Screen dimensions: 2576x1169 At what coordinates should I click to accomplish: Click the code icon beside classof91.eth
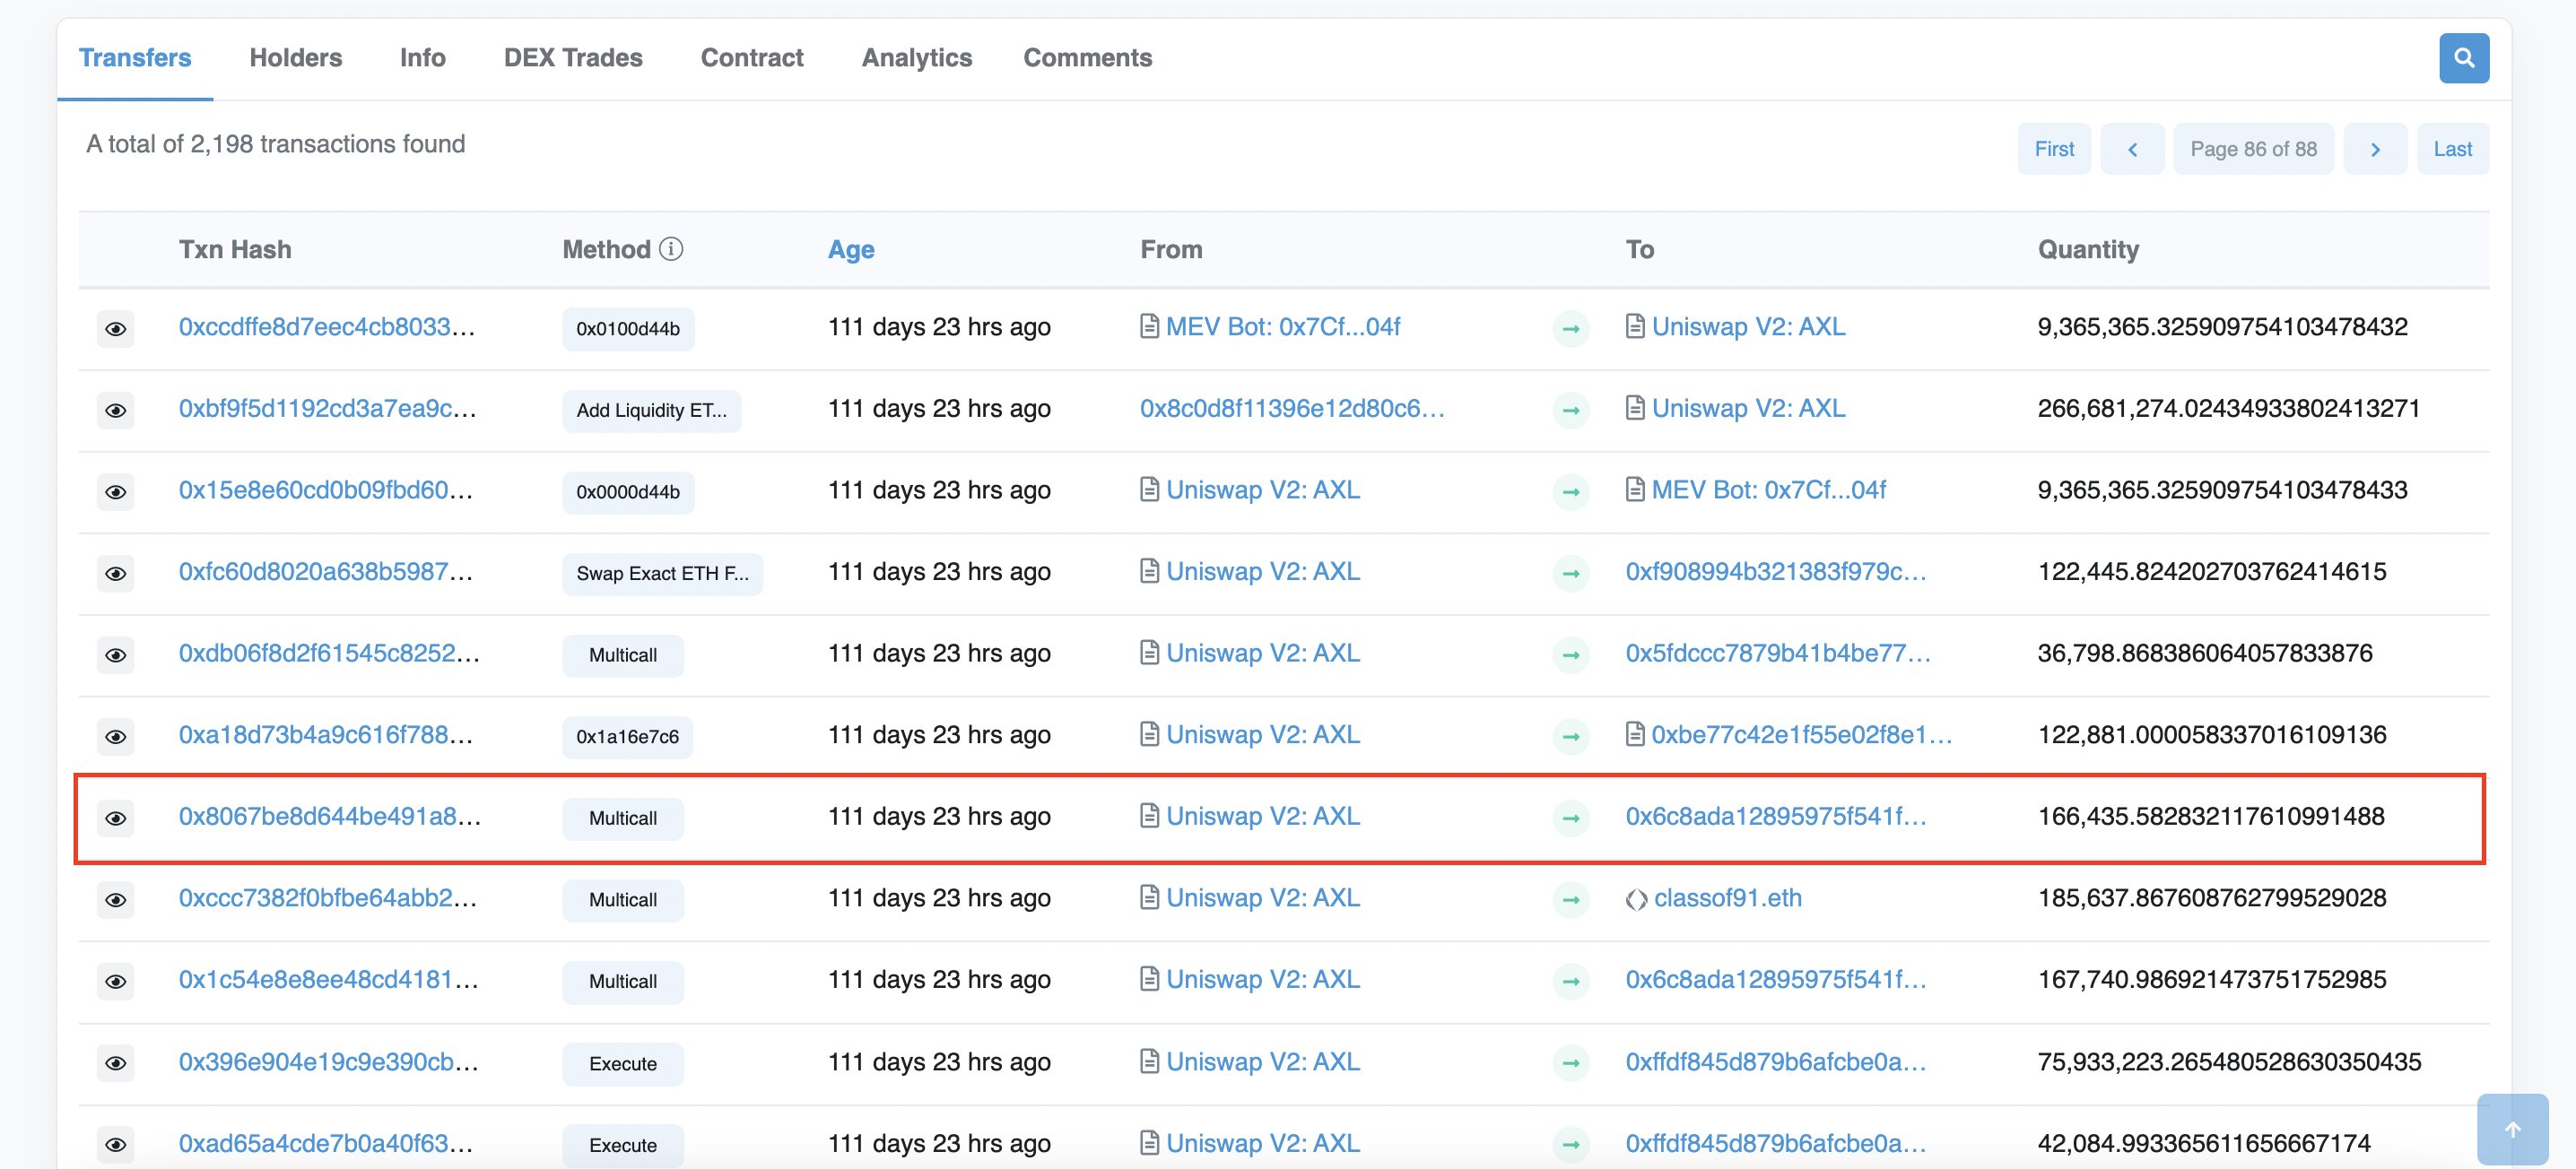coord(1636,899)
